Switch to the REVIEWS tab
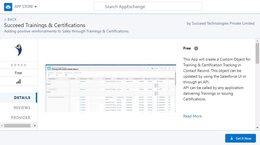Screen dimensions: 260x145 22,108
